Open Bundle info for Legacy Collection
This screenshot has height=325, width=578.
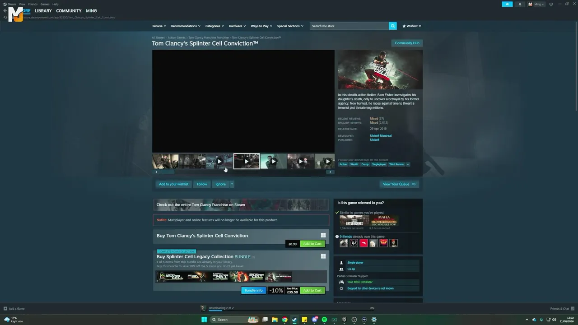[253, 290]
